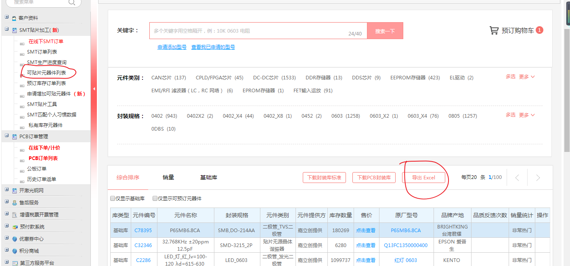Expand 更多 in the 封装规格 row
Image resolution: width=570 pixels, height=266 pixels.
[526, 115]
